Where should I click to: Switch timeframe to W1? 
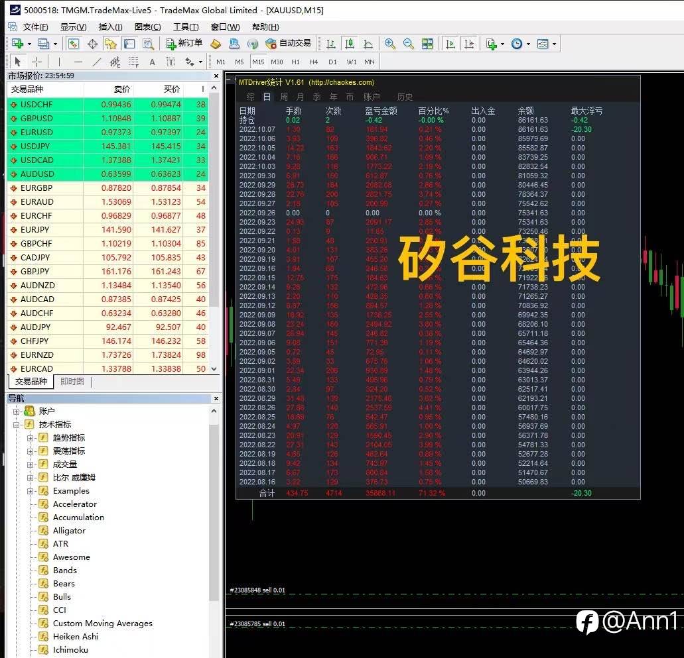tap(351, 62)
